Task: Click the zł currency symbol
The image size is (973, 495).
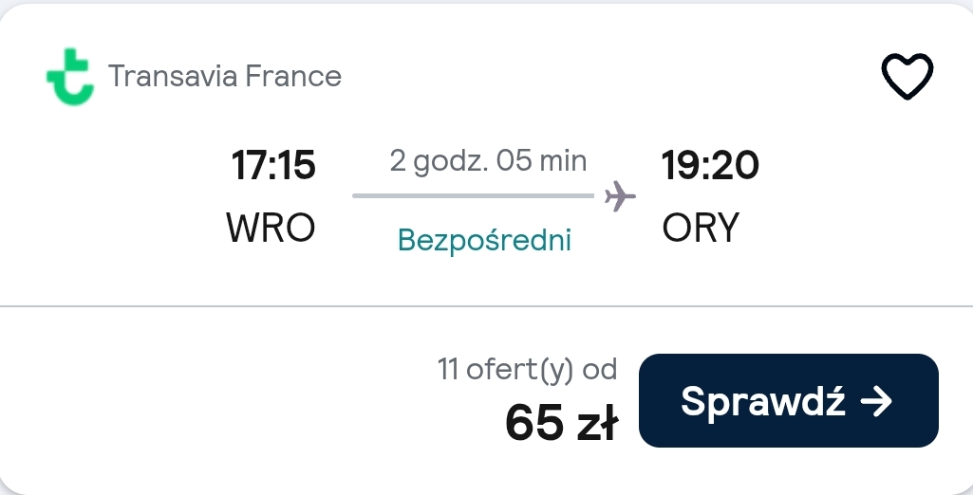Action: [x=598, y=423]
